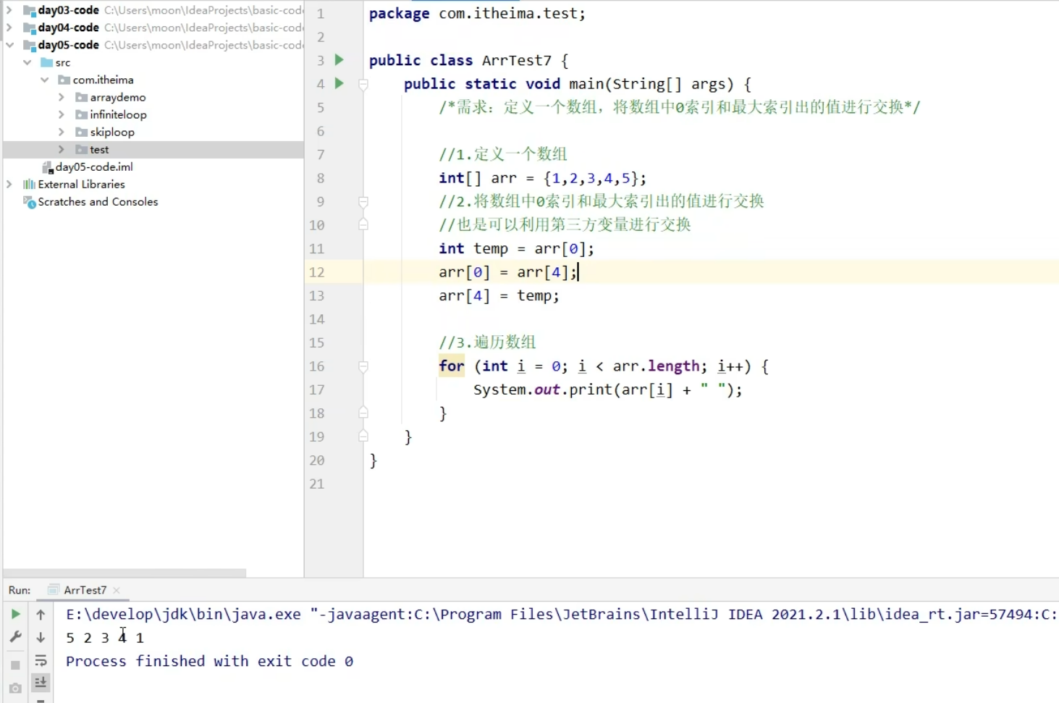Click the highlighted line 12 in the editor
Screen dimensions: 1059x703
(x=507, y=271)
